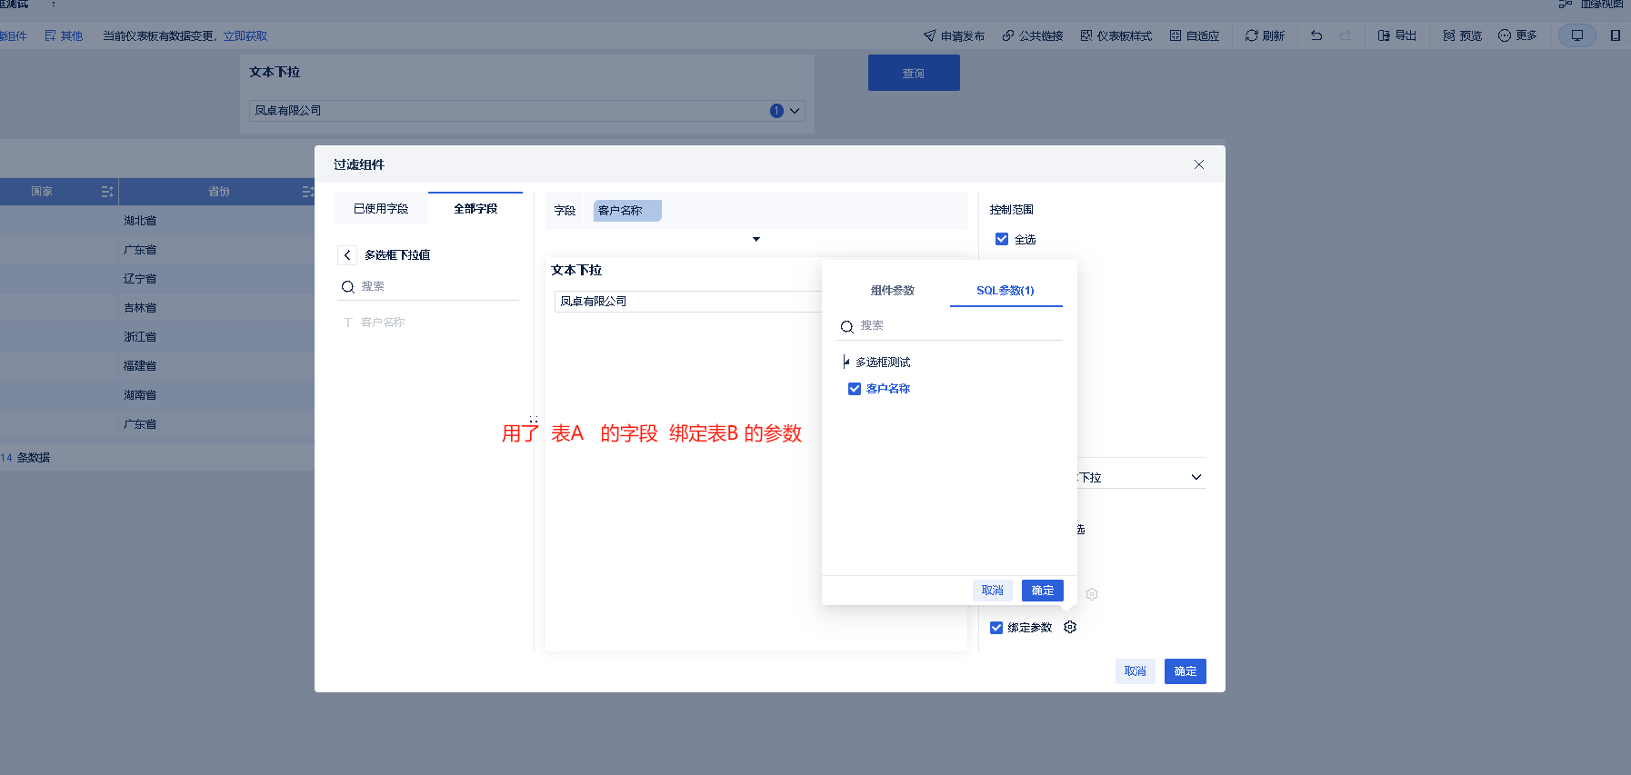Go back using arrow beside 多选框下拉值

[347, 255]
